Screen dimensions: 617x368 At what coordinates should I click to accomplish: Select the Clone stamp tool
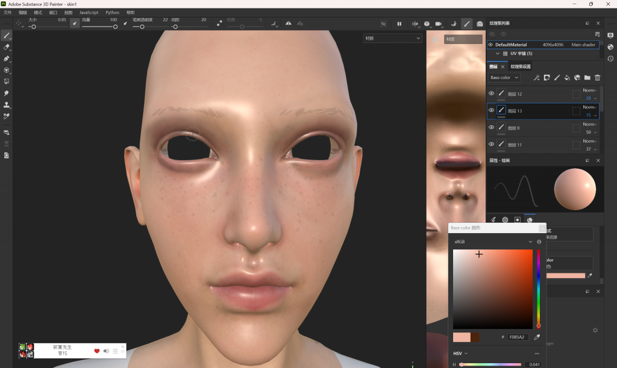tap(7, 105)
